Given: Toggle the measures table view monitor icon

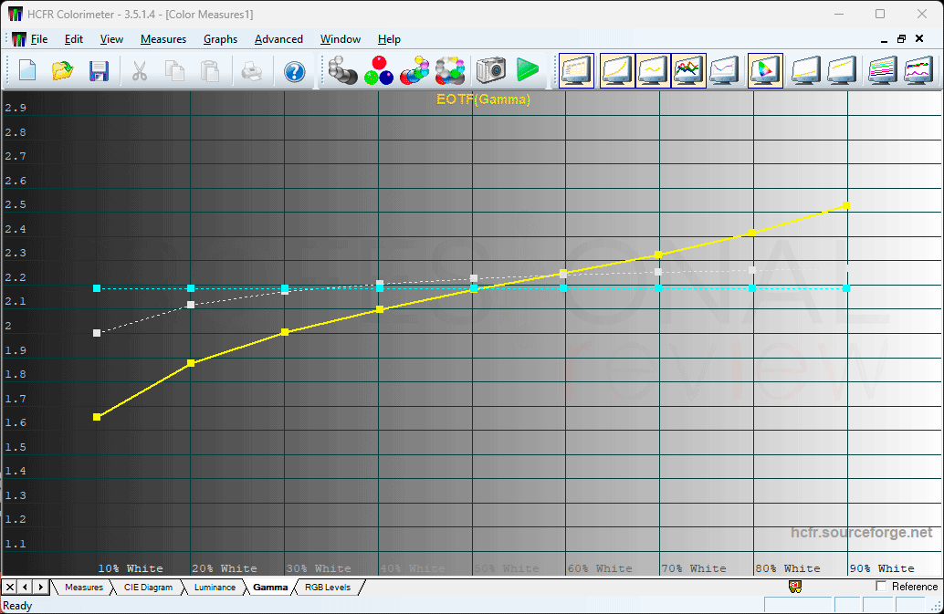Looking at the screenshot, I should pyautogui.click(x=576, y=70).
